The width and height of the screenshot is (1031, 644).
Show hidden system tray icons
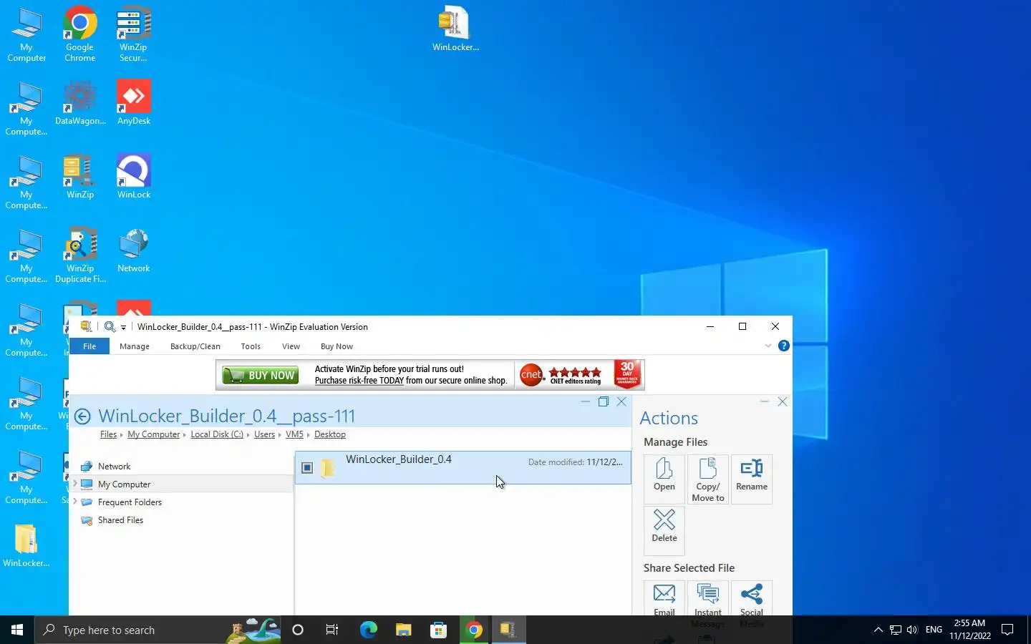(x=878, y=630)
